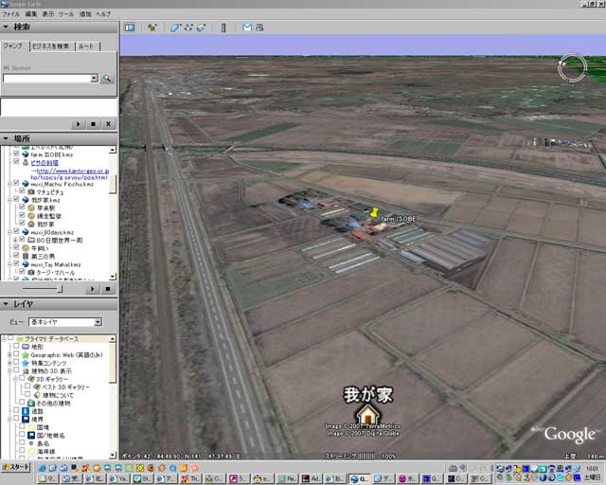Screen dimensions: 606x485
Task: Expand the 80日間世界一周 folder
Action: click(16, 240)
